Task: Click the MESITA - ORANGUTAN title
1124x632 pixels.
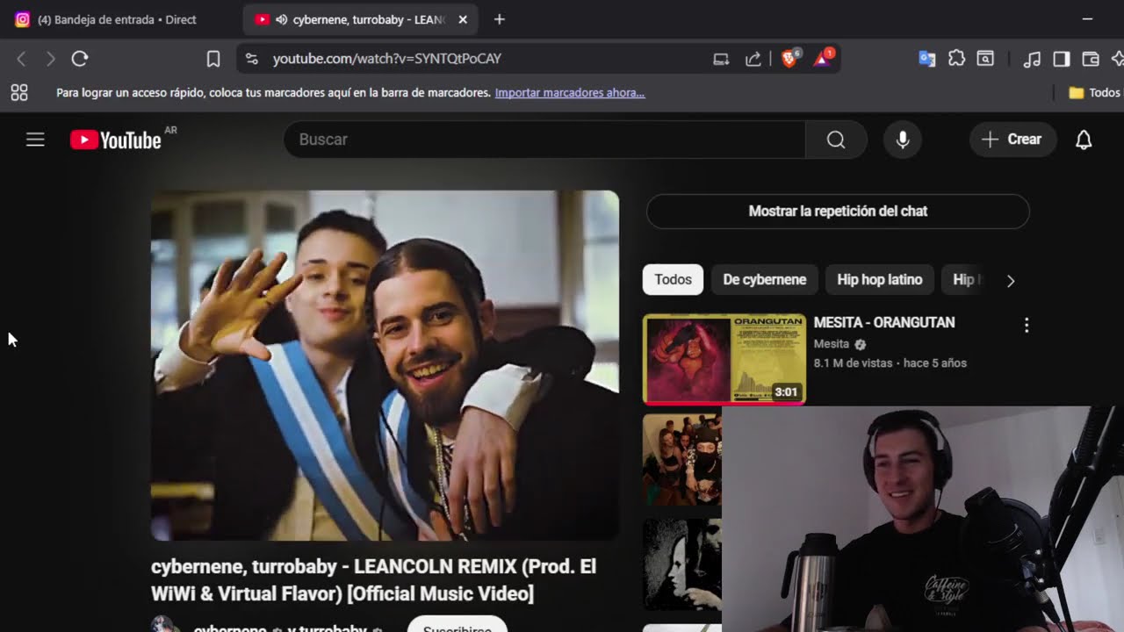Action: [884, 322]
